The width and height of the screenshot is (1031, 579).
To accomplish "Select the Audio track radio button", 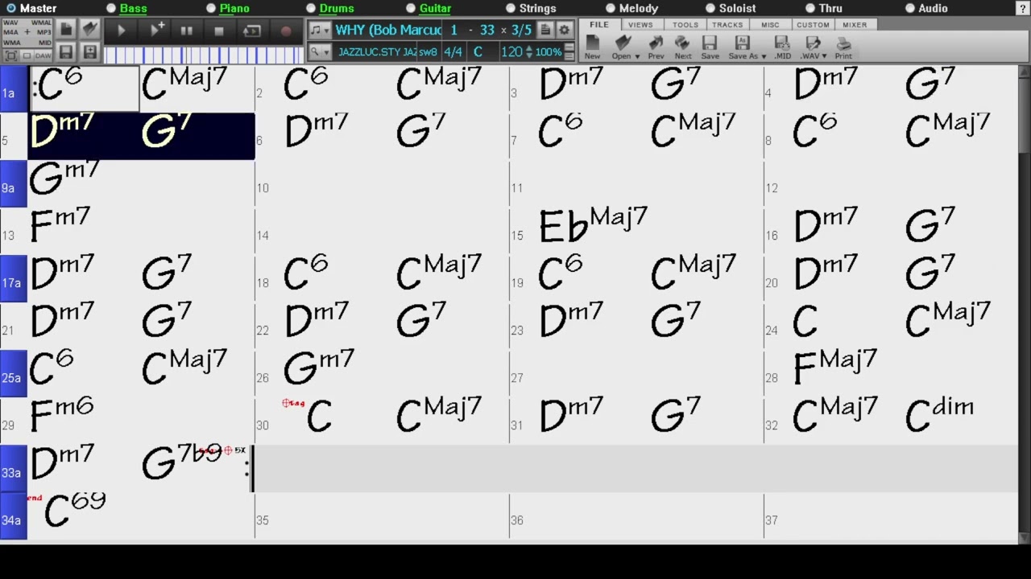I will click(x=910, y=8).
